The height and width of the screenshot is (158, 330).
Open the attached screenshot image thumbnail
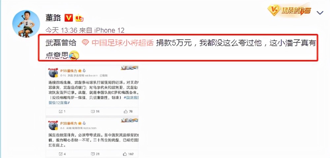[92, 111]
